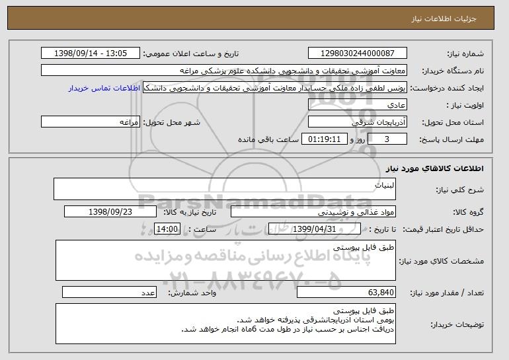This screenshot has height=360, width=509.
Task: Click the label حداقل تاریخ اعتبار قیمت
Action: pyautogui.click(x=444, y=230)
